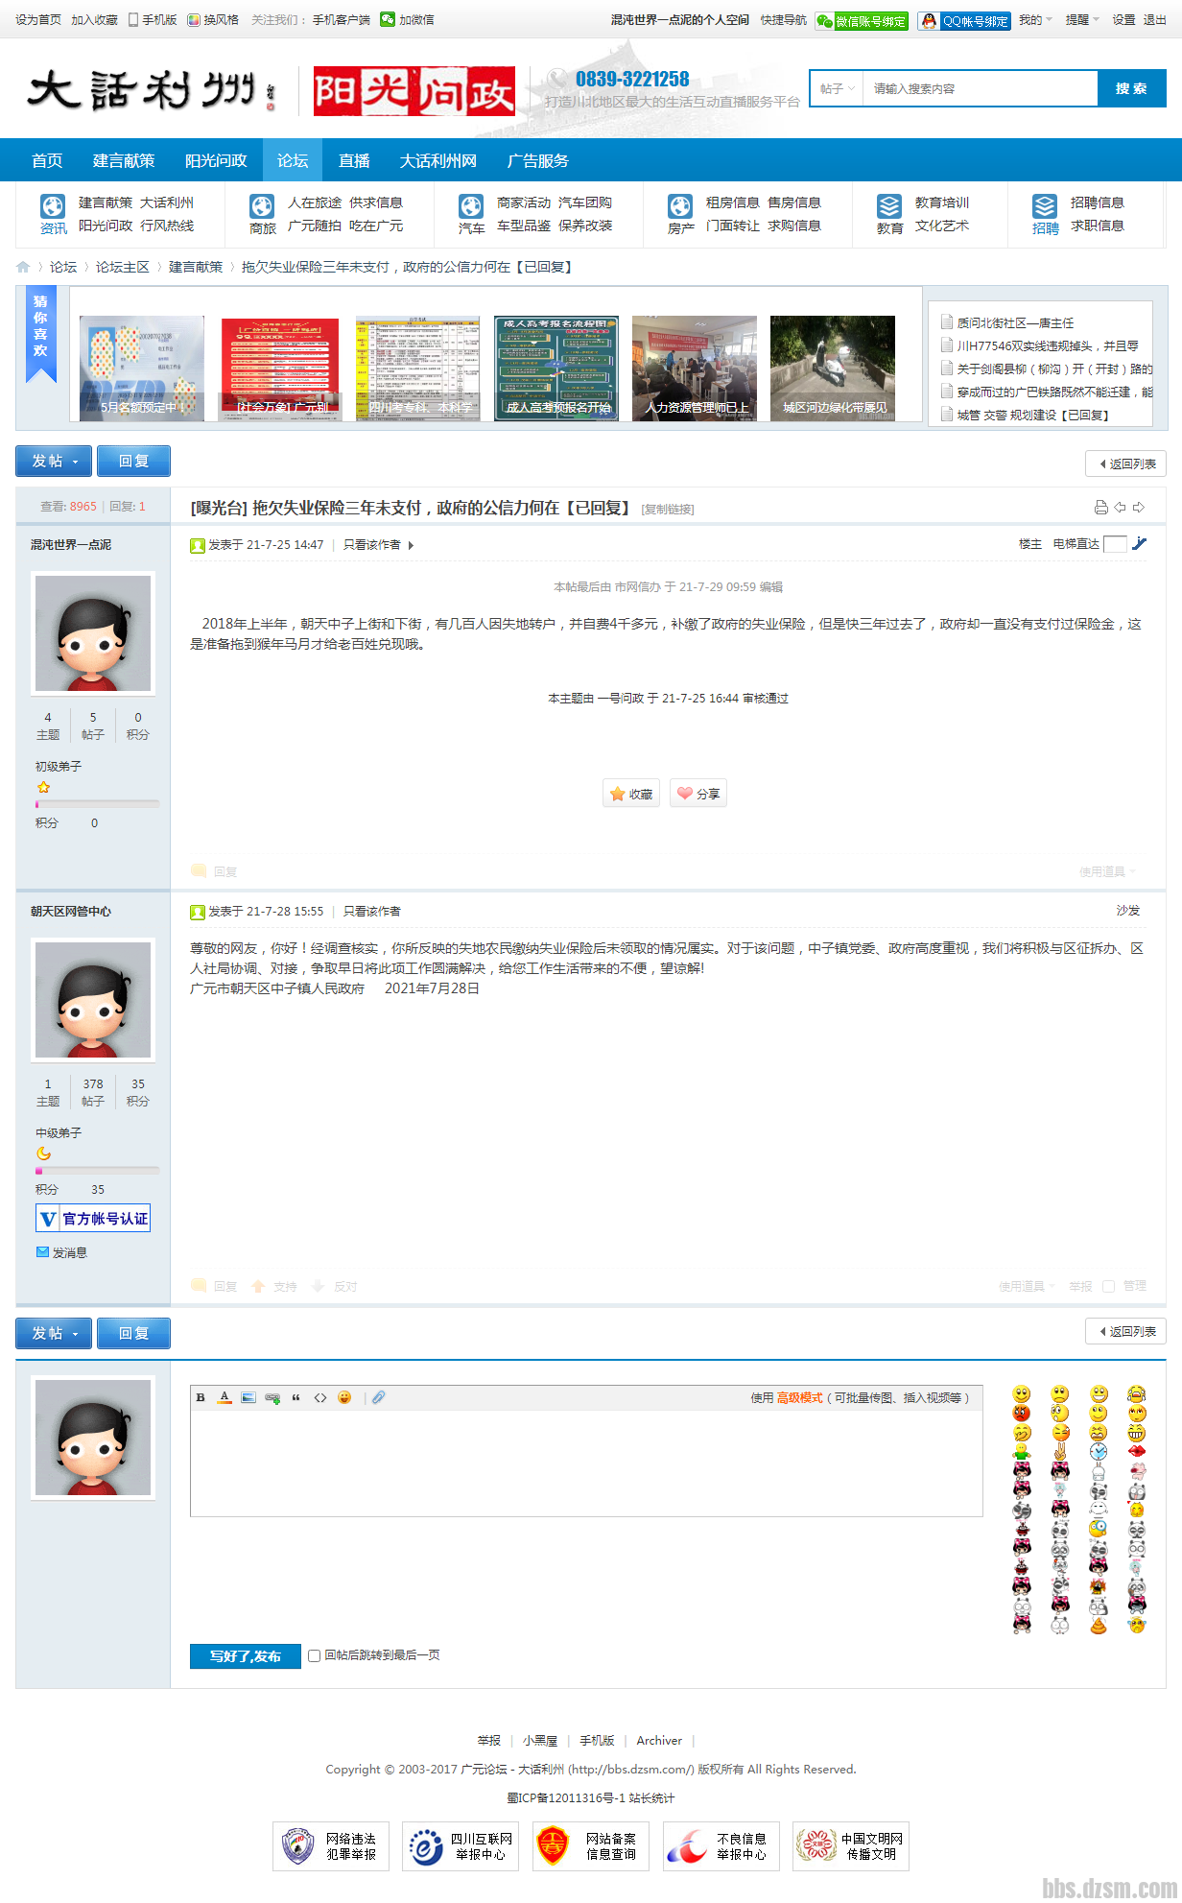
Task: Click the print icon beside thread title
Action: (1100, 508)
